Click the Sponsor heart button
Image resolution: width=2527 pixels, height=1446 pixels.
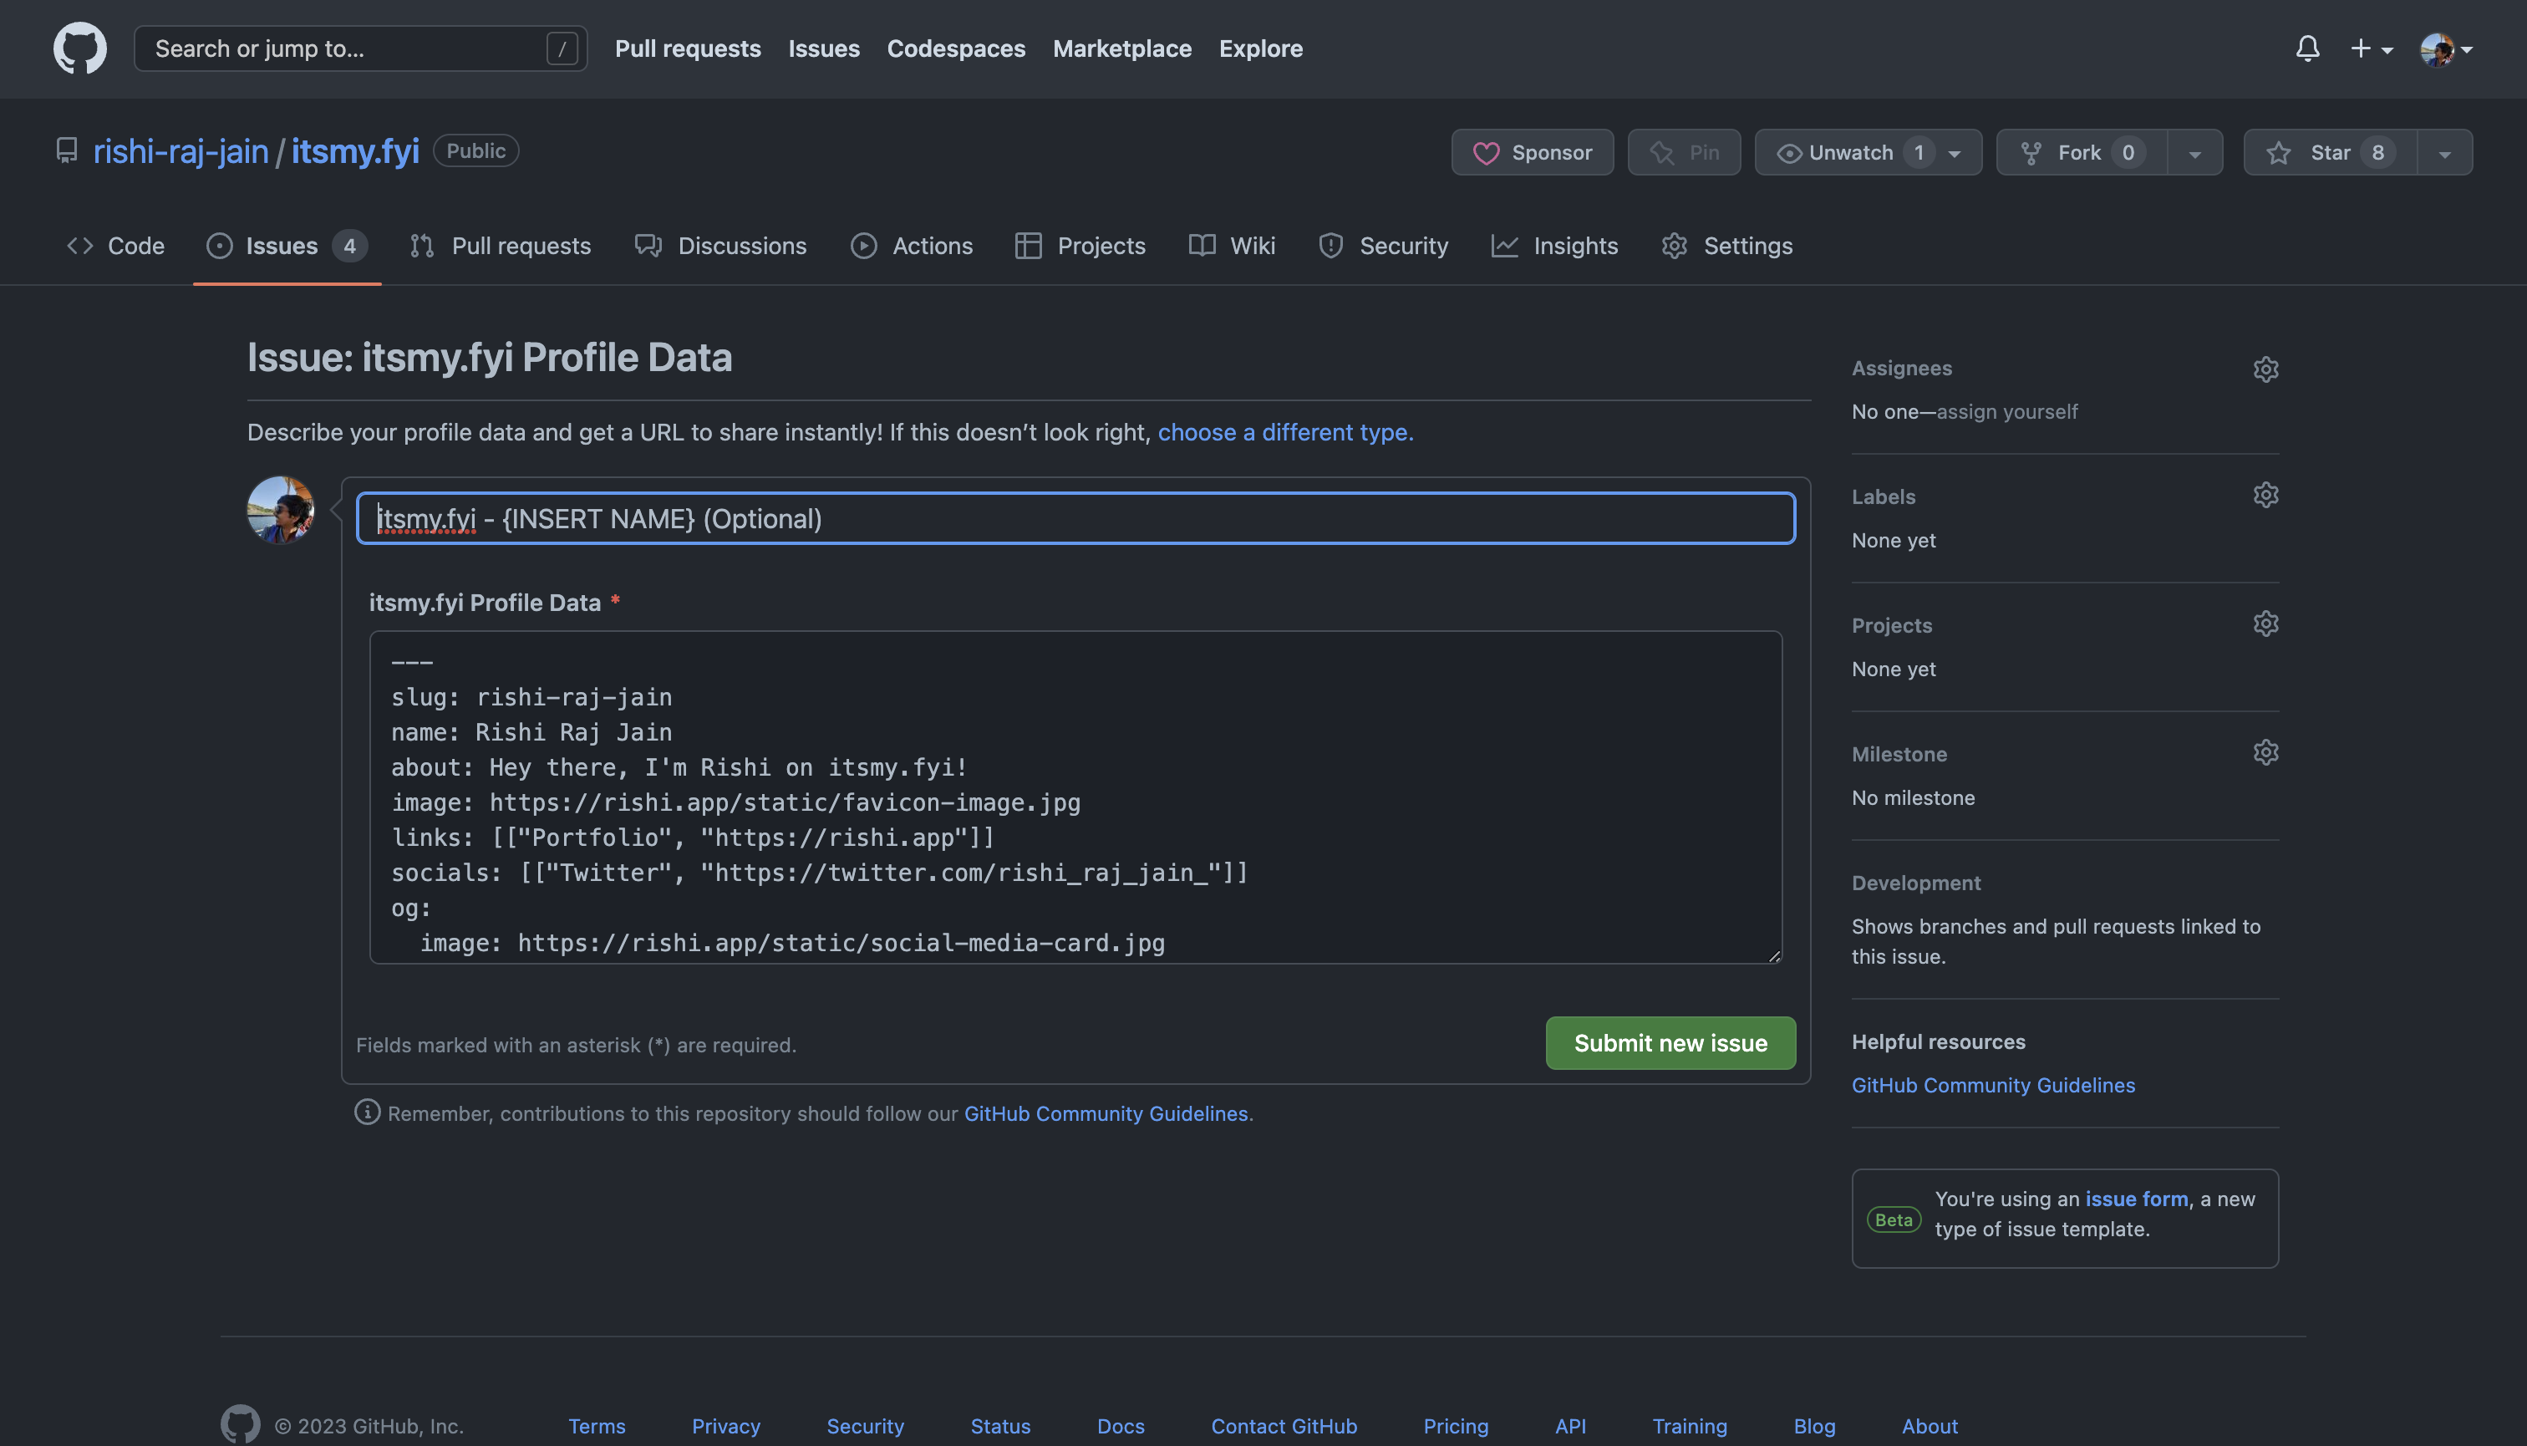[x=1532, y=152]
